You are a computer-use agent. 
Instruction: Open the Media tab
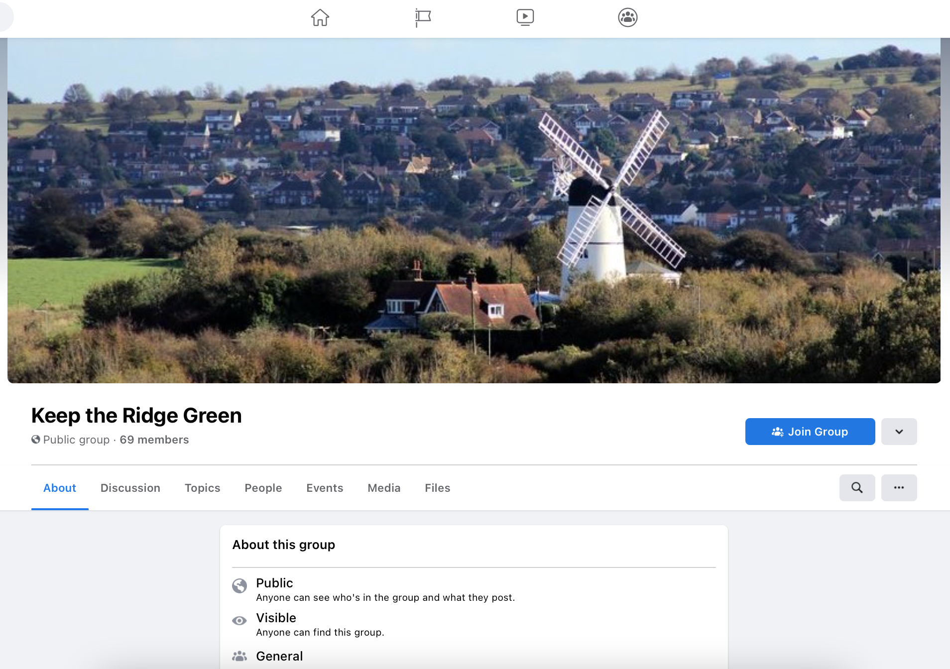(x=384, y=488)
